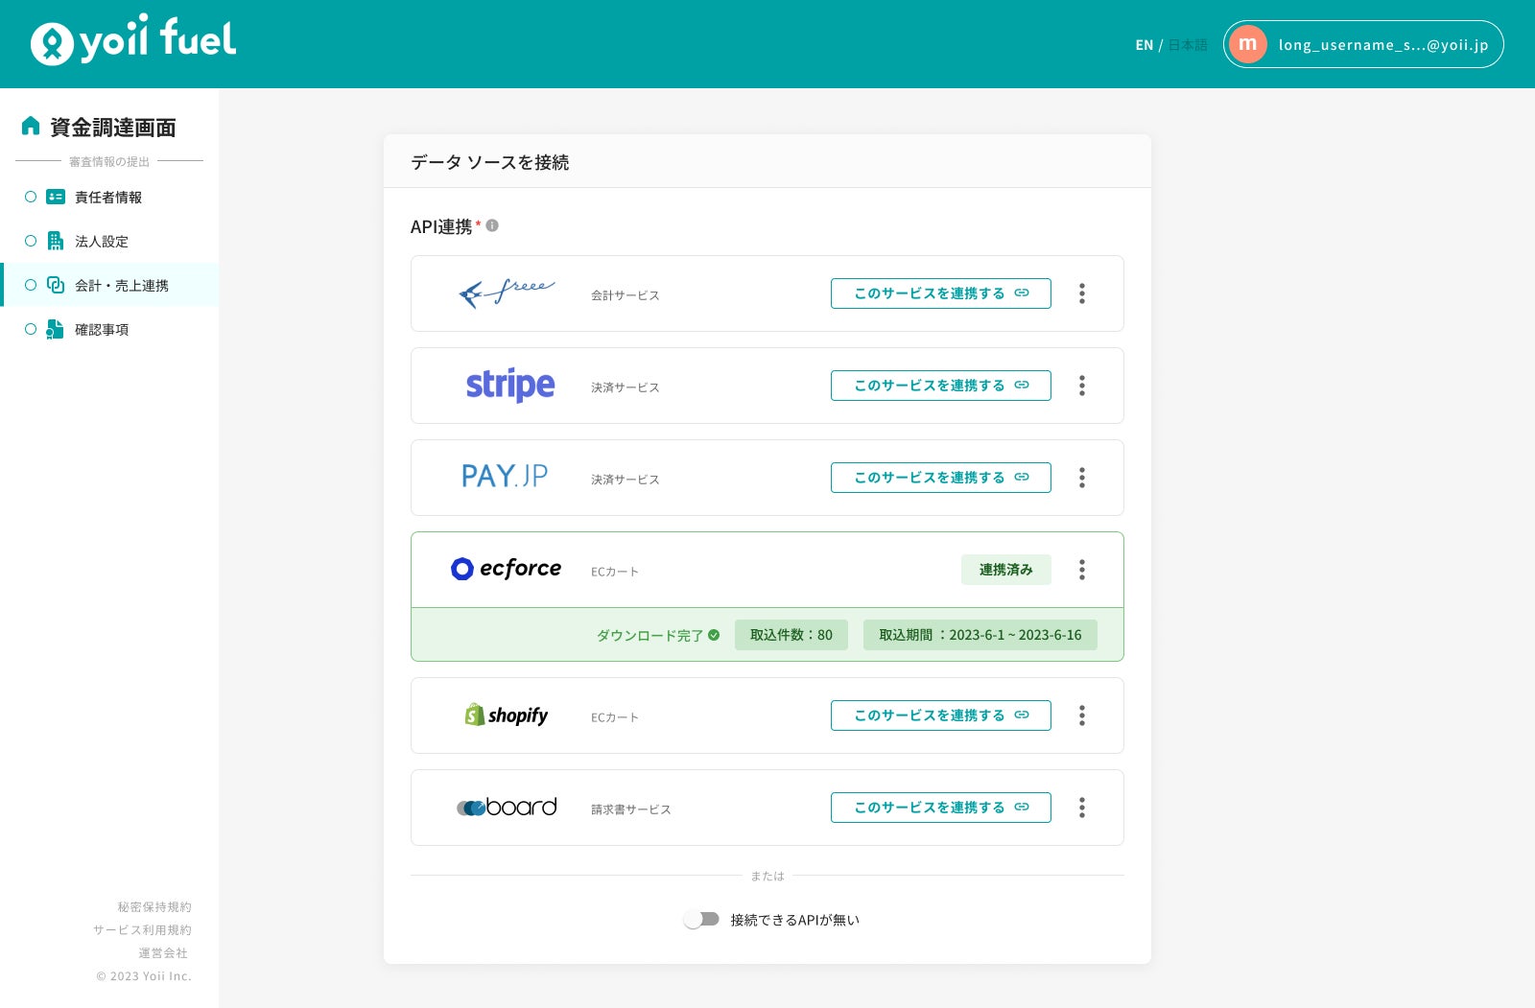Click the home icon beside 資金調達画面
This screenshot has height=1008, width=1535.
(31, 126)
